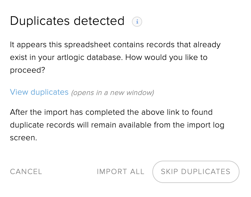
Task: Choose Import All to import everything
Action: point(120,171)
